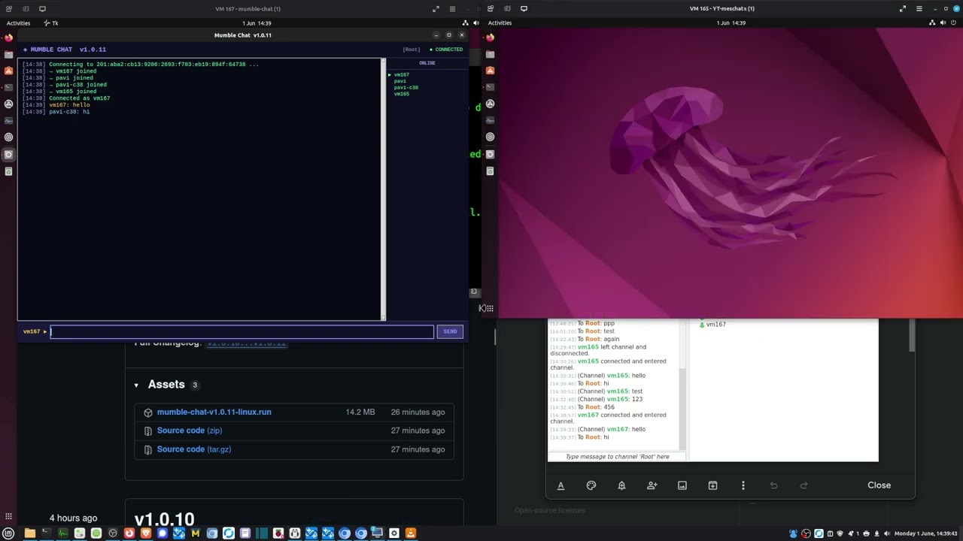Click the greyed-out undo arrow icon
The height and width of the screenshot is (541, 963).
773,485
